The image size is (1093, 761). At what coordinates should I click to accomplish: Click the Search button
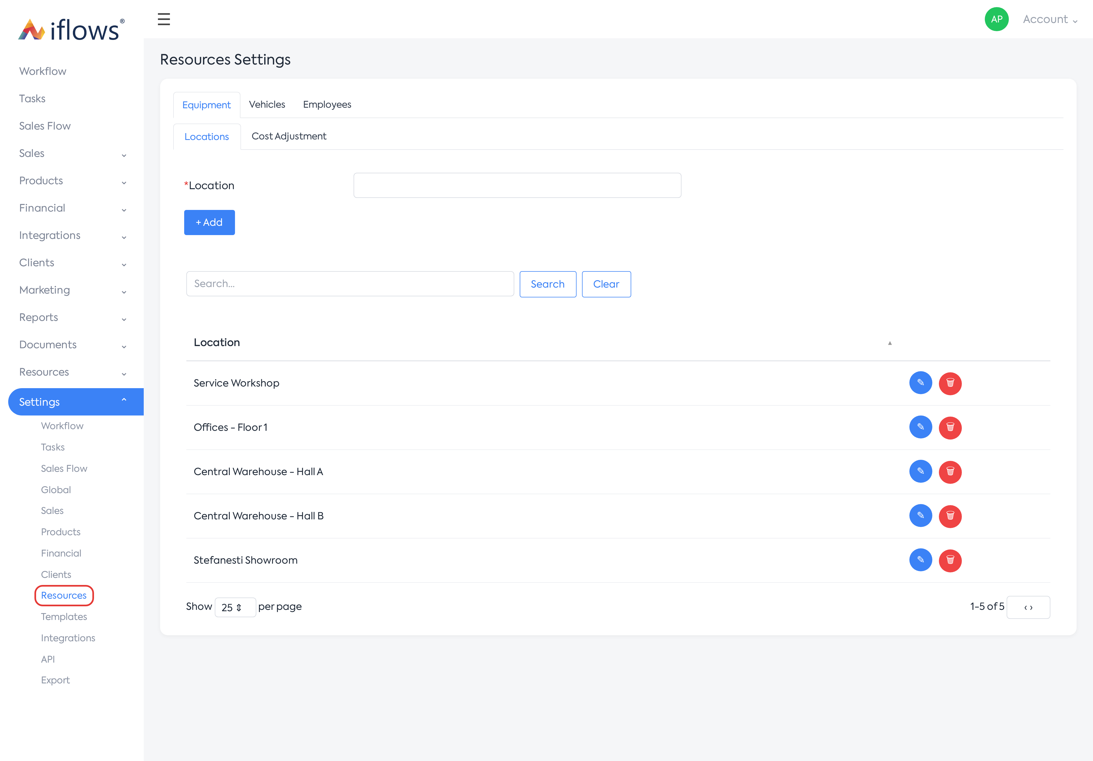(547, 284)
